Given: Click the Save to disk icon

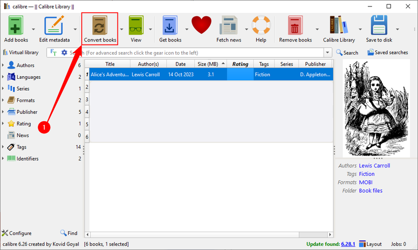Looking at the screenshot, I should 379,25.
